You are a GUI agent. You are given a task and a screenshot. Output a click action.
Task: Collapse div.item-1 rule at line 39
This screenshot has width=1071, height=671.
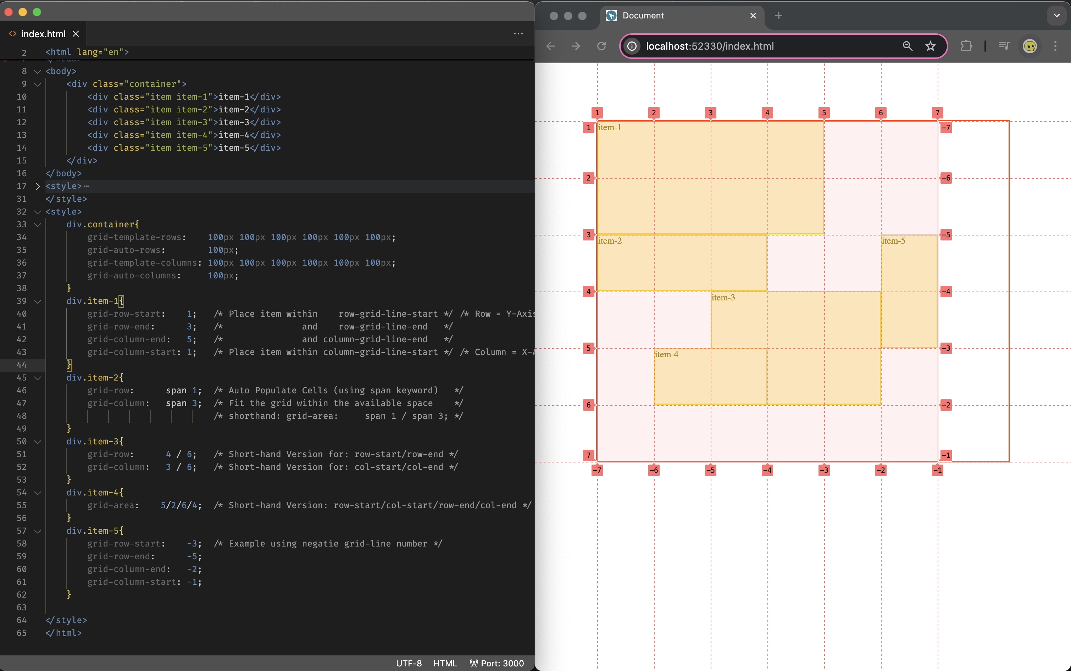38,301
